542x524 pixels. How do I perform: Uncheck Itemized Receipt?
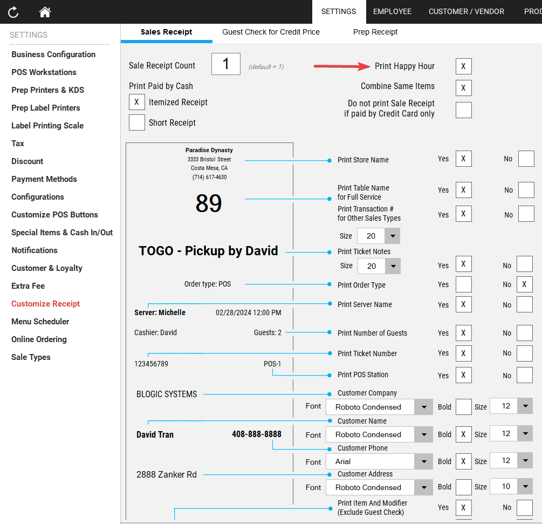click(x=137, y=101)
